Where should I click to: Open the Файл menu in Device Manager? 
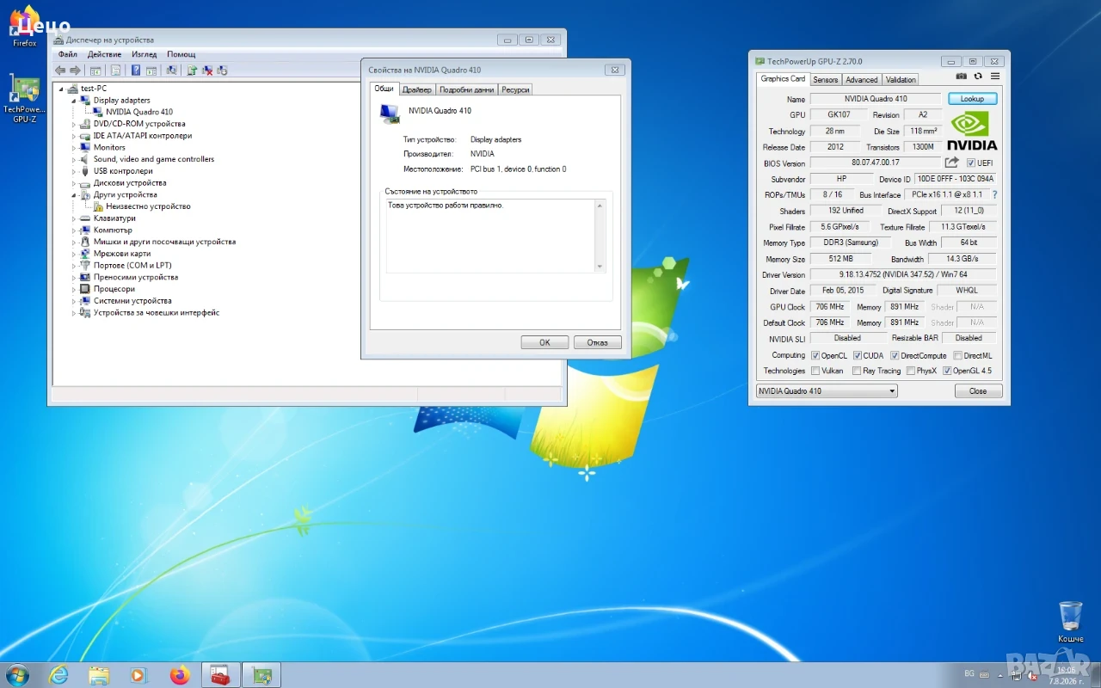point(67,54)
